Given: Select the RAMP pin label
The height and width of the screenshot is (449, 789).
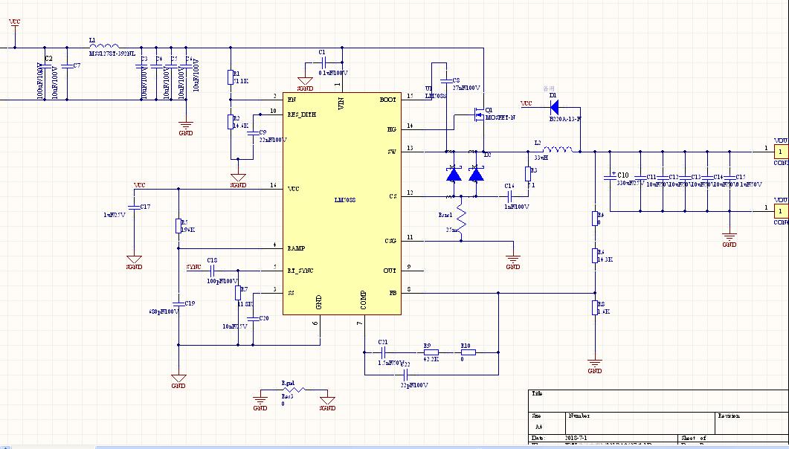Looking at the screenshot, I should tap(296, 248).
